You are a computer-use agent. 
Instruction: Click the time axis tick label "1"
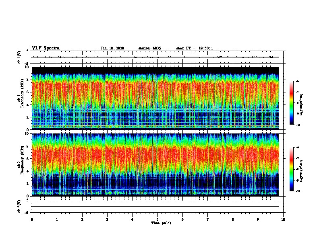[57, 219]
